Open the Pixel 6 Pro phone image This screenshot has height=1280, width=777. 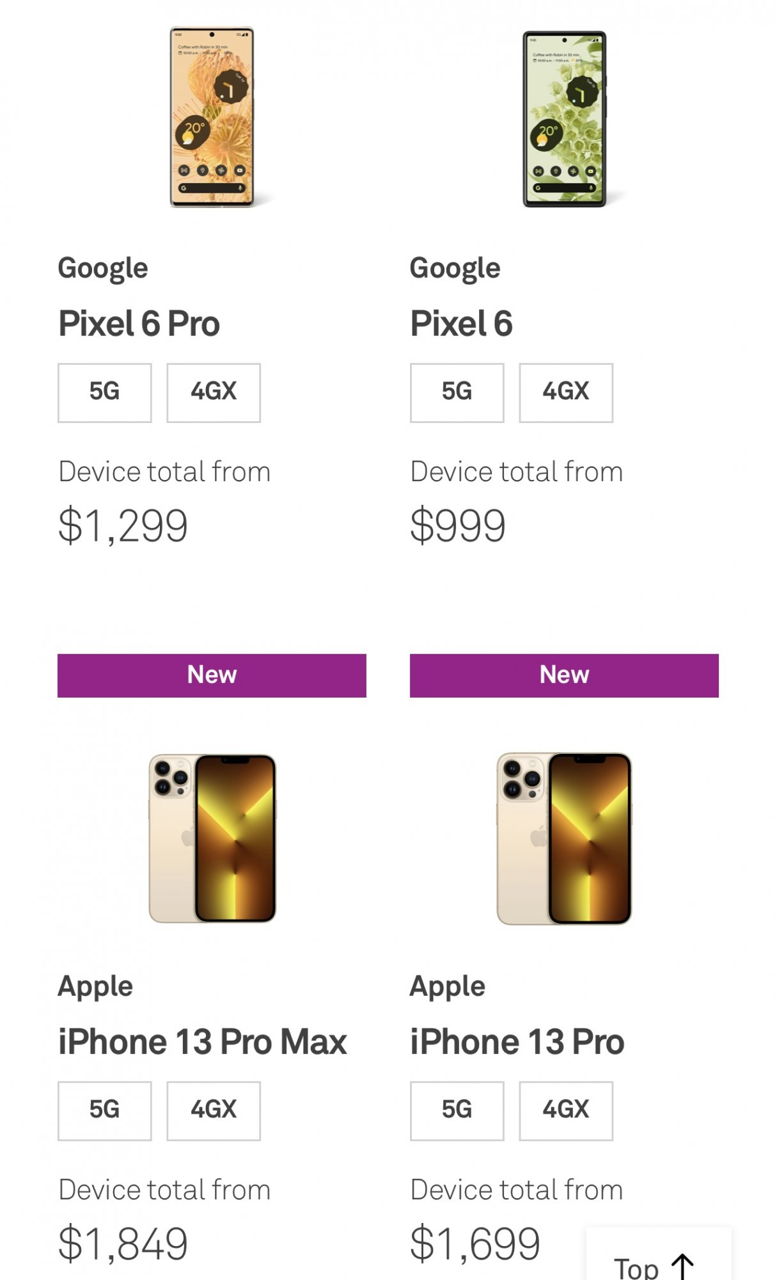pyautogui.click(x=212, y=117)
